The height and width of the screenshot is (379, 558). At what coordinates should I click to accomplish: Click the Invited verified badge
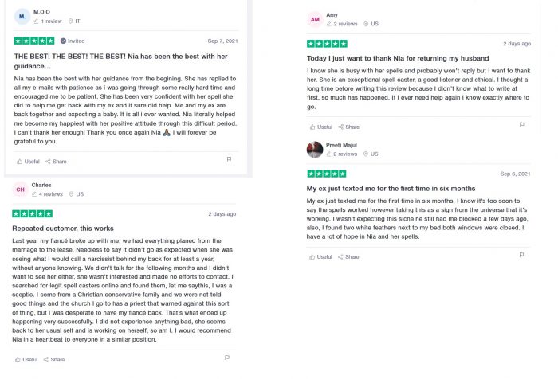click(73, 41)
